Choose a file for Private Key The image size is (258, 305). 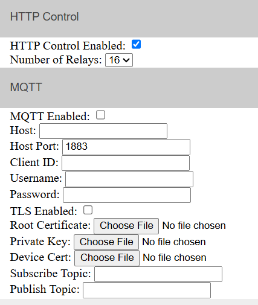click(106, 242)
